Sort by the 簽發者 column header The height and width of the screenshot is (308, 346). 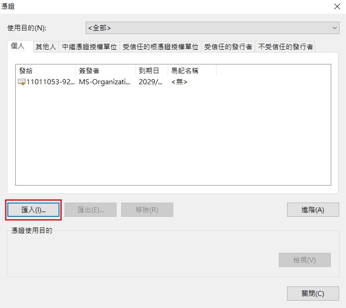[106, 71]
